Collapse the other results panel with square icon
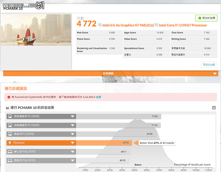 coord(214,108)
